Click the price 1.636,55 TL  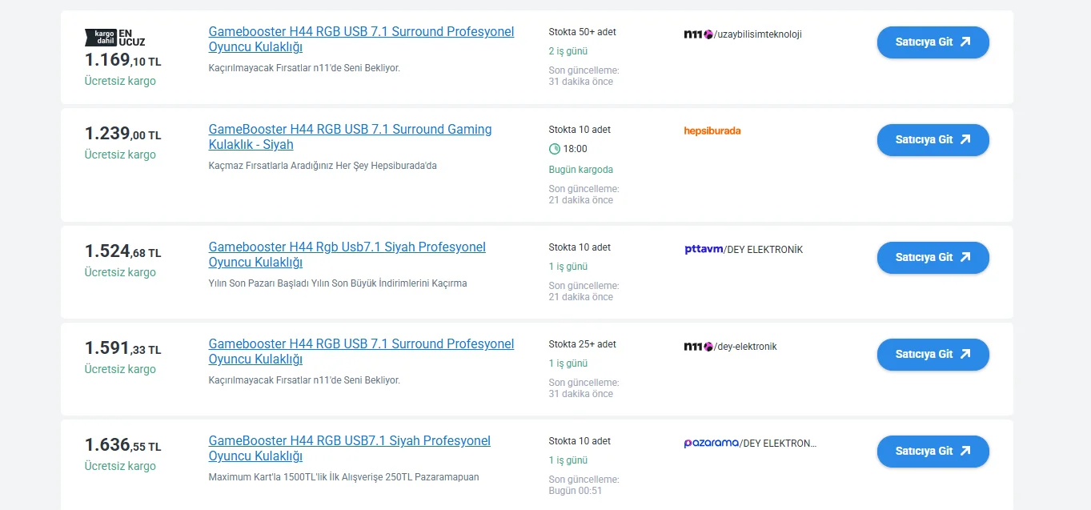[x=122, y=445]
